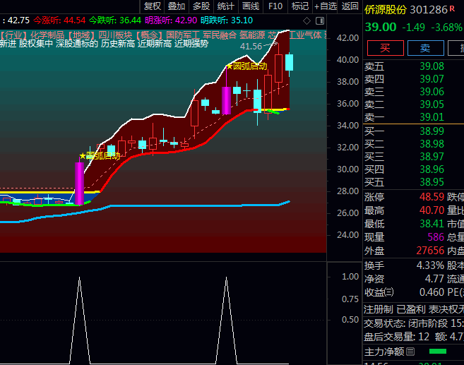This screenshot has width=464, height=365.
Task: Click the 近期强势 label
Action: click(191, 44)
